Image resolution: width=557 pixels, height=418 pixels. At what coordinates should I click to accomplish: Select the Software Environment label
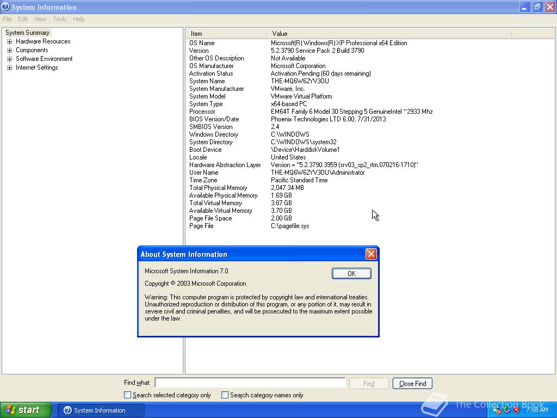(x=44, y=59)
